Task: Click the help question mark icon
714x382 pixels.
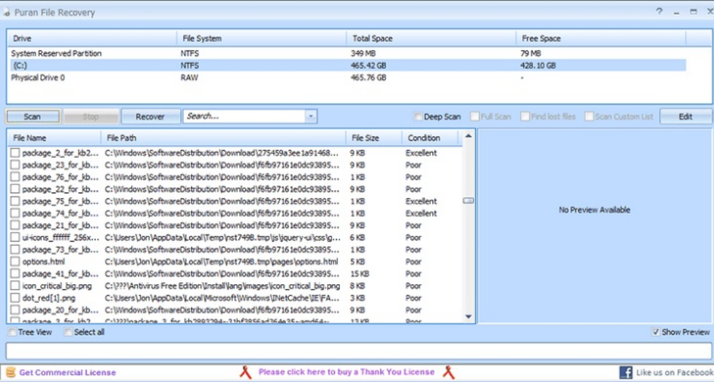Action: pos(659,12)
